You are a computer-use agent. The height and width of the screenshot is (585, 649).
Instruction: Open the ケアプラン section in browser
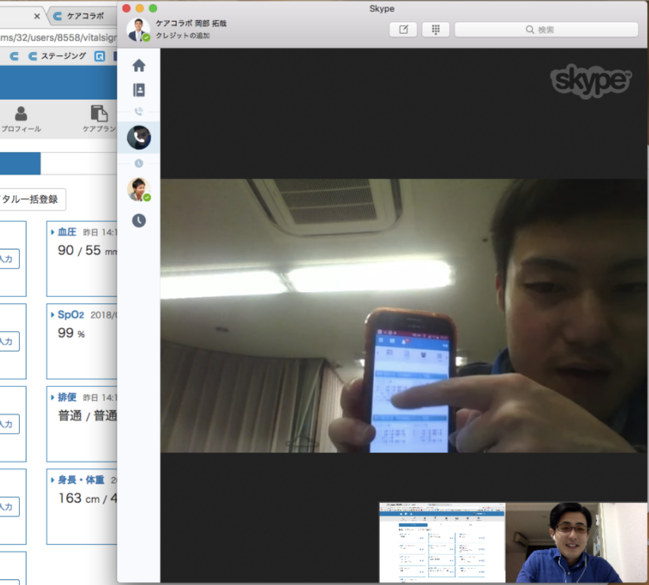(x=99, y=119)
